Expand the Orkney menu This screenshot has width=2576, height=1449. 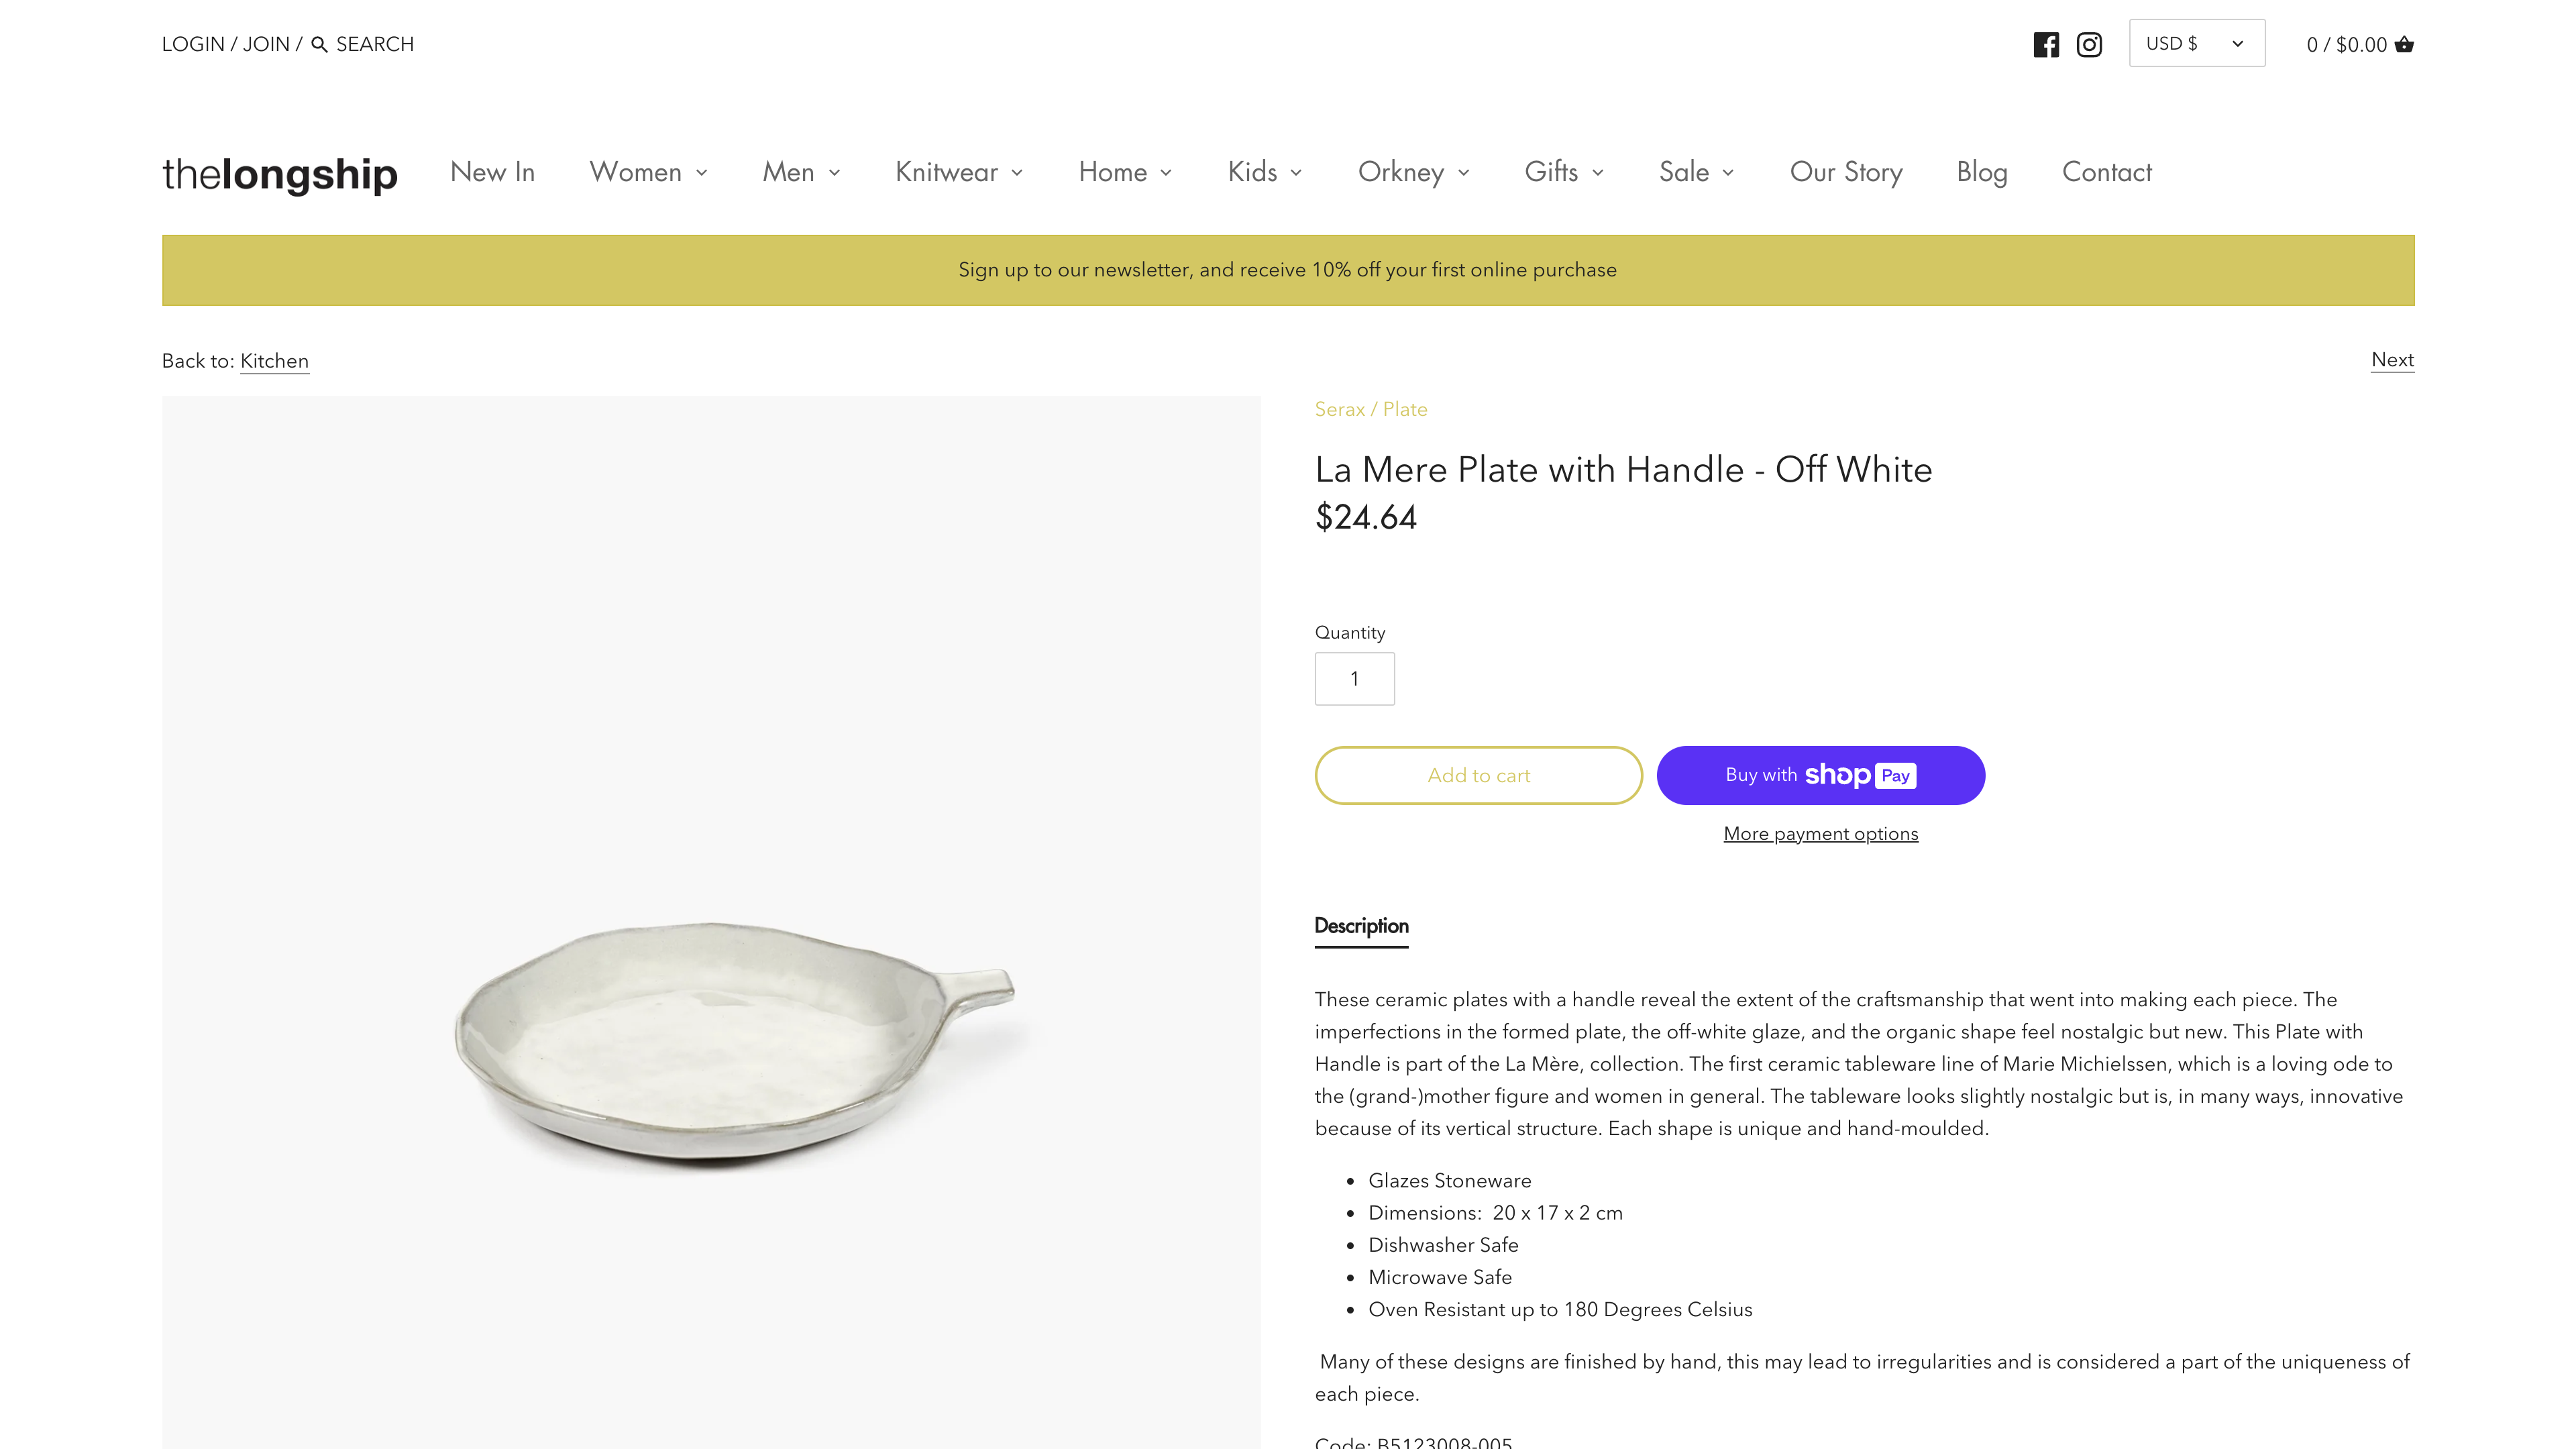click(x=1413, y=172)
